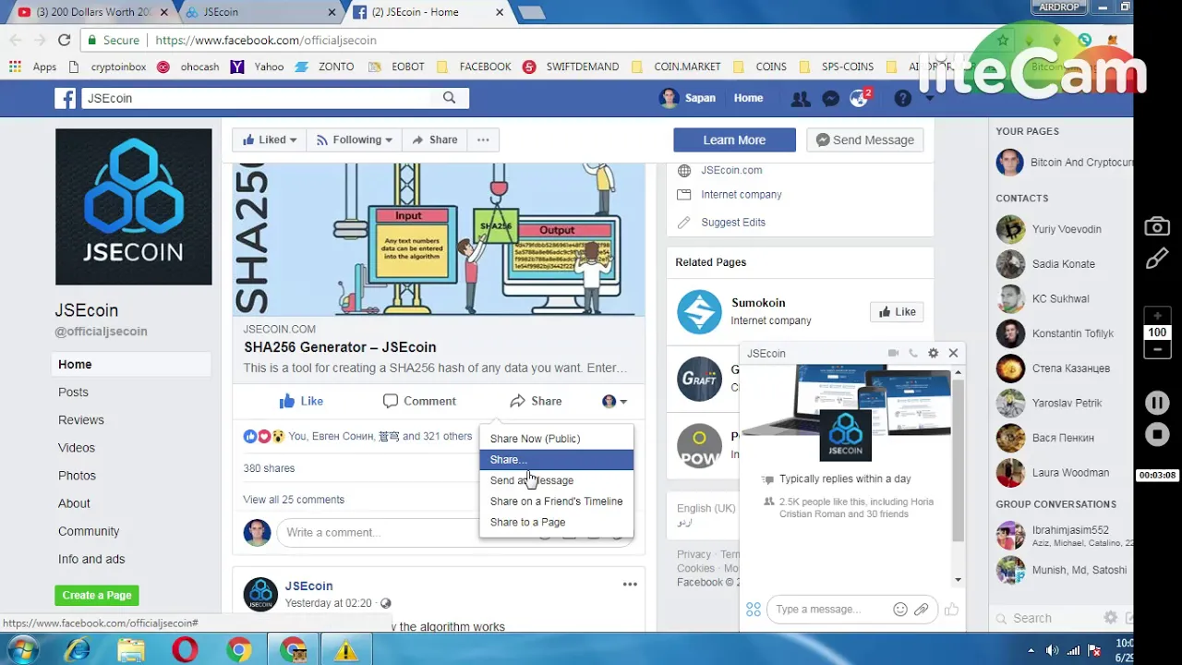Image resolution: width=1182 pixels, height=665 pixels.
Task: Open the Following dropdown on page
Action: 354,140
